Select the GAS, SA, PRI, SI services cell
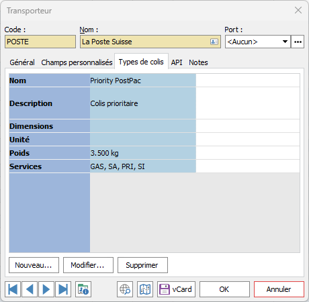 pos(143,166)
